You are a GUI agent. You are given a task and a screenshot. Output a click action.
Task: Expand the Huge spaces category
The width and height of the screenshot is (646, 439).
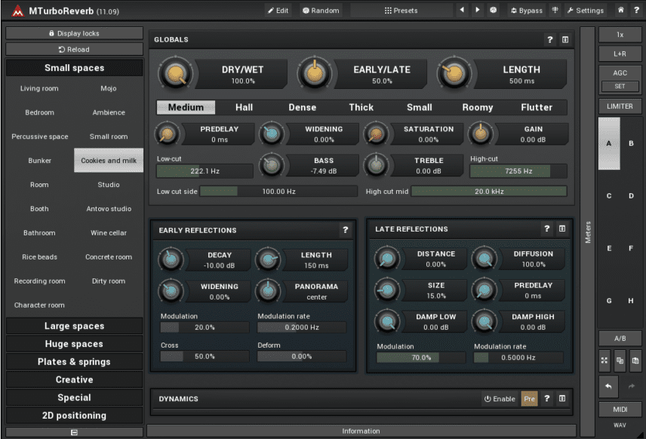coord(74,344)
